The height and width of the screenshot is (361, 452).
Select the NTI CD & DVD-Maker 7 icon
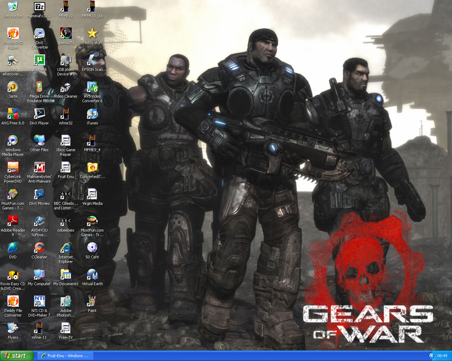39,301
